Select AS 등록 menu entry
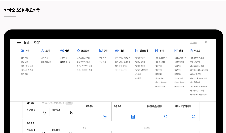Image resolution: width=226 pixels, height=133 pixels. pos(138,78)
